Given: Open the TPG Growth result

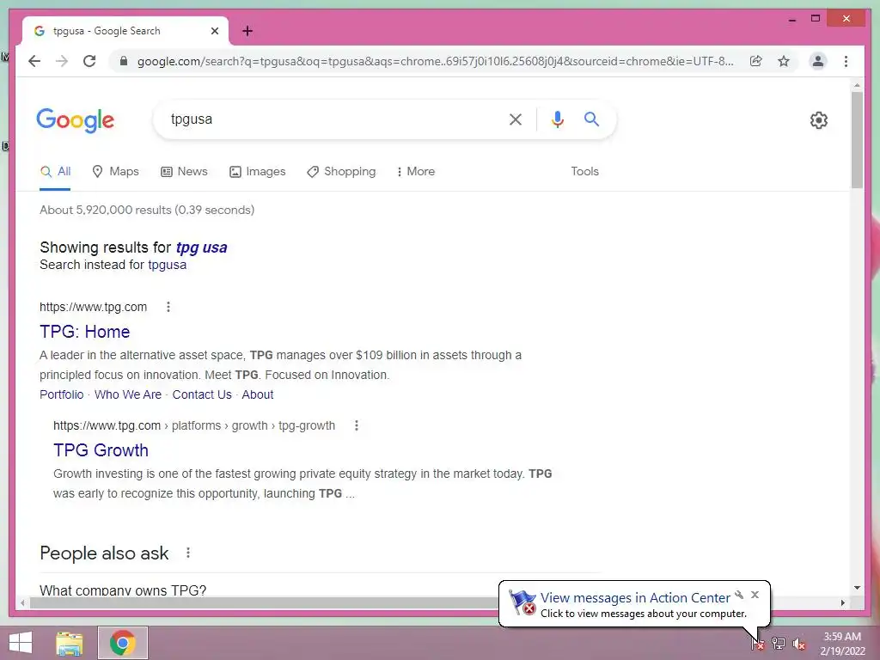Looking at the screenshot, I should [x=101, y=450].
